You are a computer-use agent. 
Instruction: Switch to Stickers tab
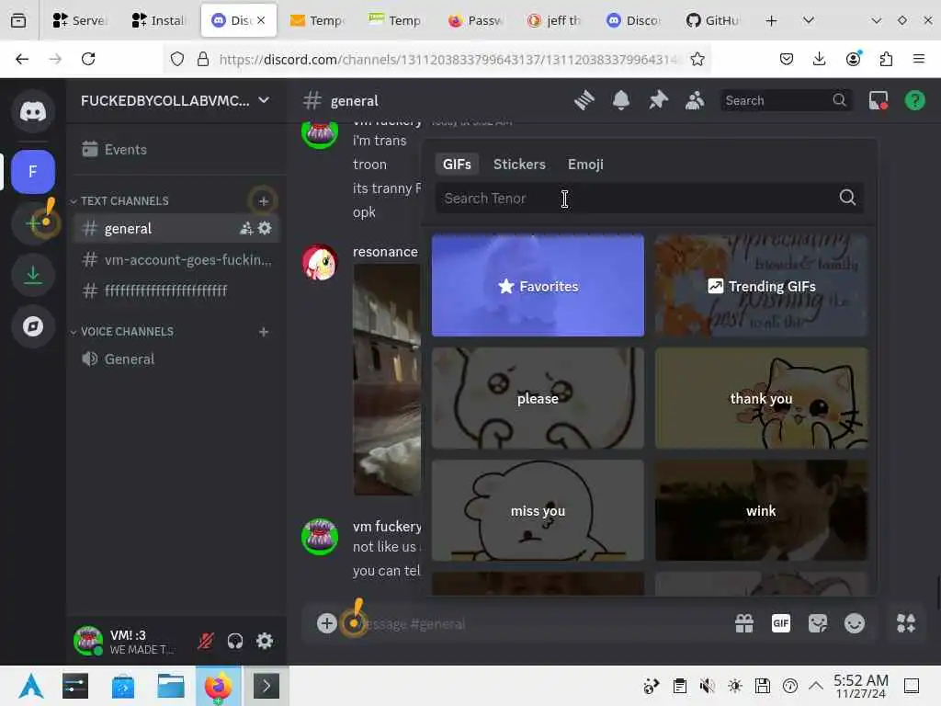point(519,164)
